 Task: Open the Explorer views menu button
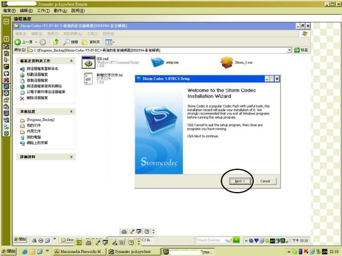click(x=110, y=42)
